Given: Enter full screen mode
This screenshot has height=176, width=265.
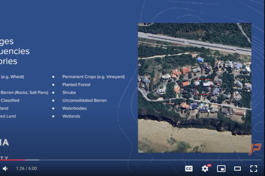Looking at the screenshot, I should (253, 169).
